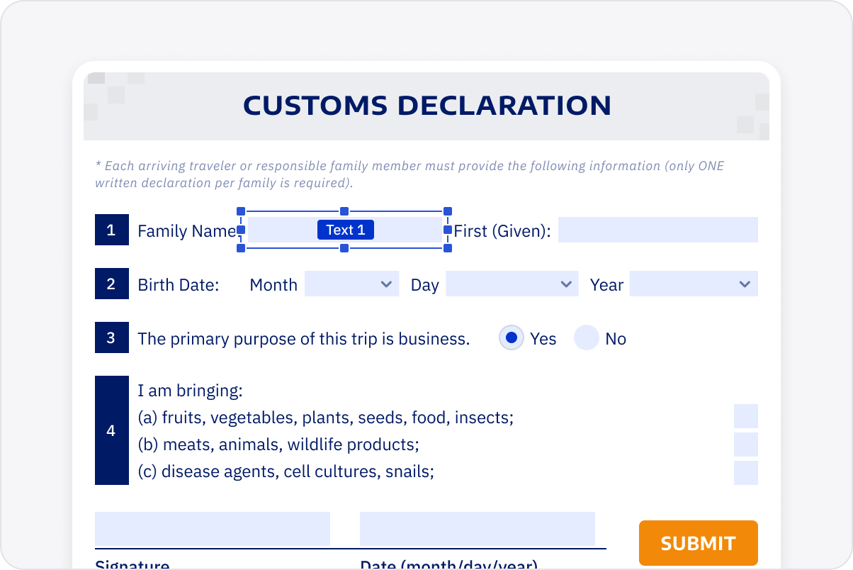Click the First (Given) name field

[x=657, y=230]
